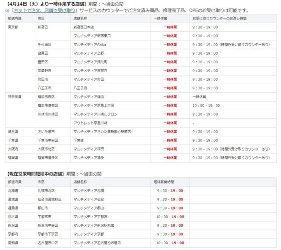This screenshot has width=281, height=250.
Task: Click the 八王子店 store name
Action: coord(80,88)
